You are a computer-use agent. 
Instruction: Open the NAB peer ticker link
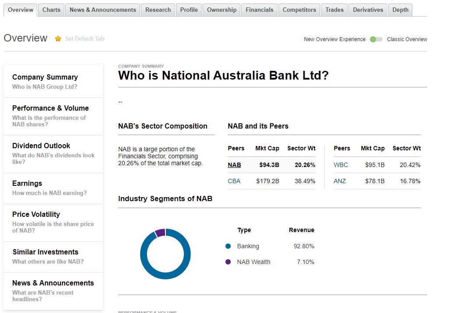coord(235,165)
